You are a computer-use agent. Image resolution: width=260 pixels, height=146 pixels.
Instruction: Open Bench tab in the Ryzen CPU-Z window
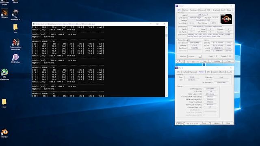coord(223,10)
